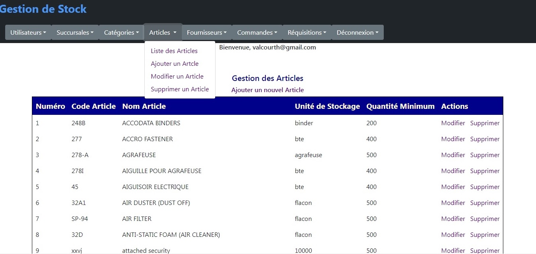Expand the Fournisseurs dropdown
Image resolution: width=536 pixels, height=254 pixels.
point(206,33)
